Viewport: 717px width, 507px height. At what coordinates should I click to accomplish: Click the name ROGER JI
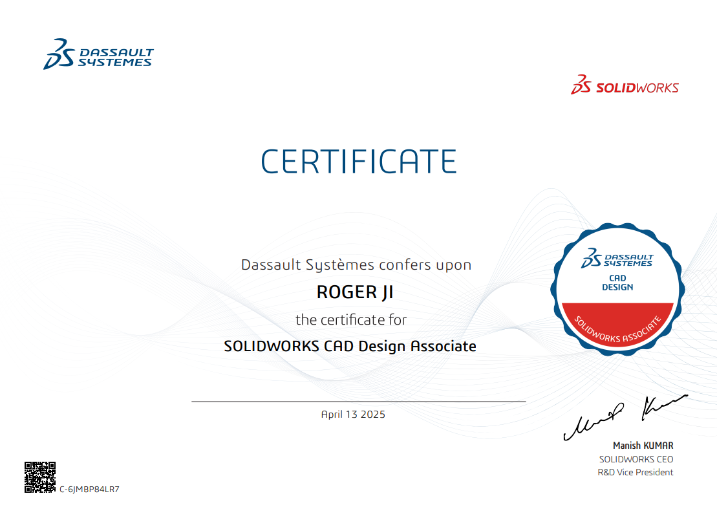pos(355,292)
